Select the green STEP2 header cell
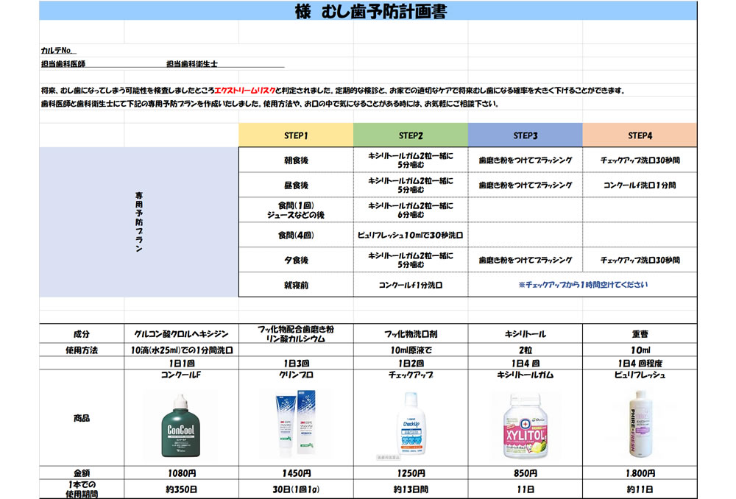Image resolution: width=736 pixels, height=499 pixels. click(411, 135)
